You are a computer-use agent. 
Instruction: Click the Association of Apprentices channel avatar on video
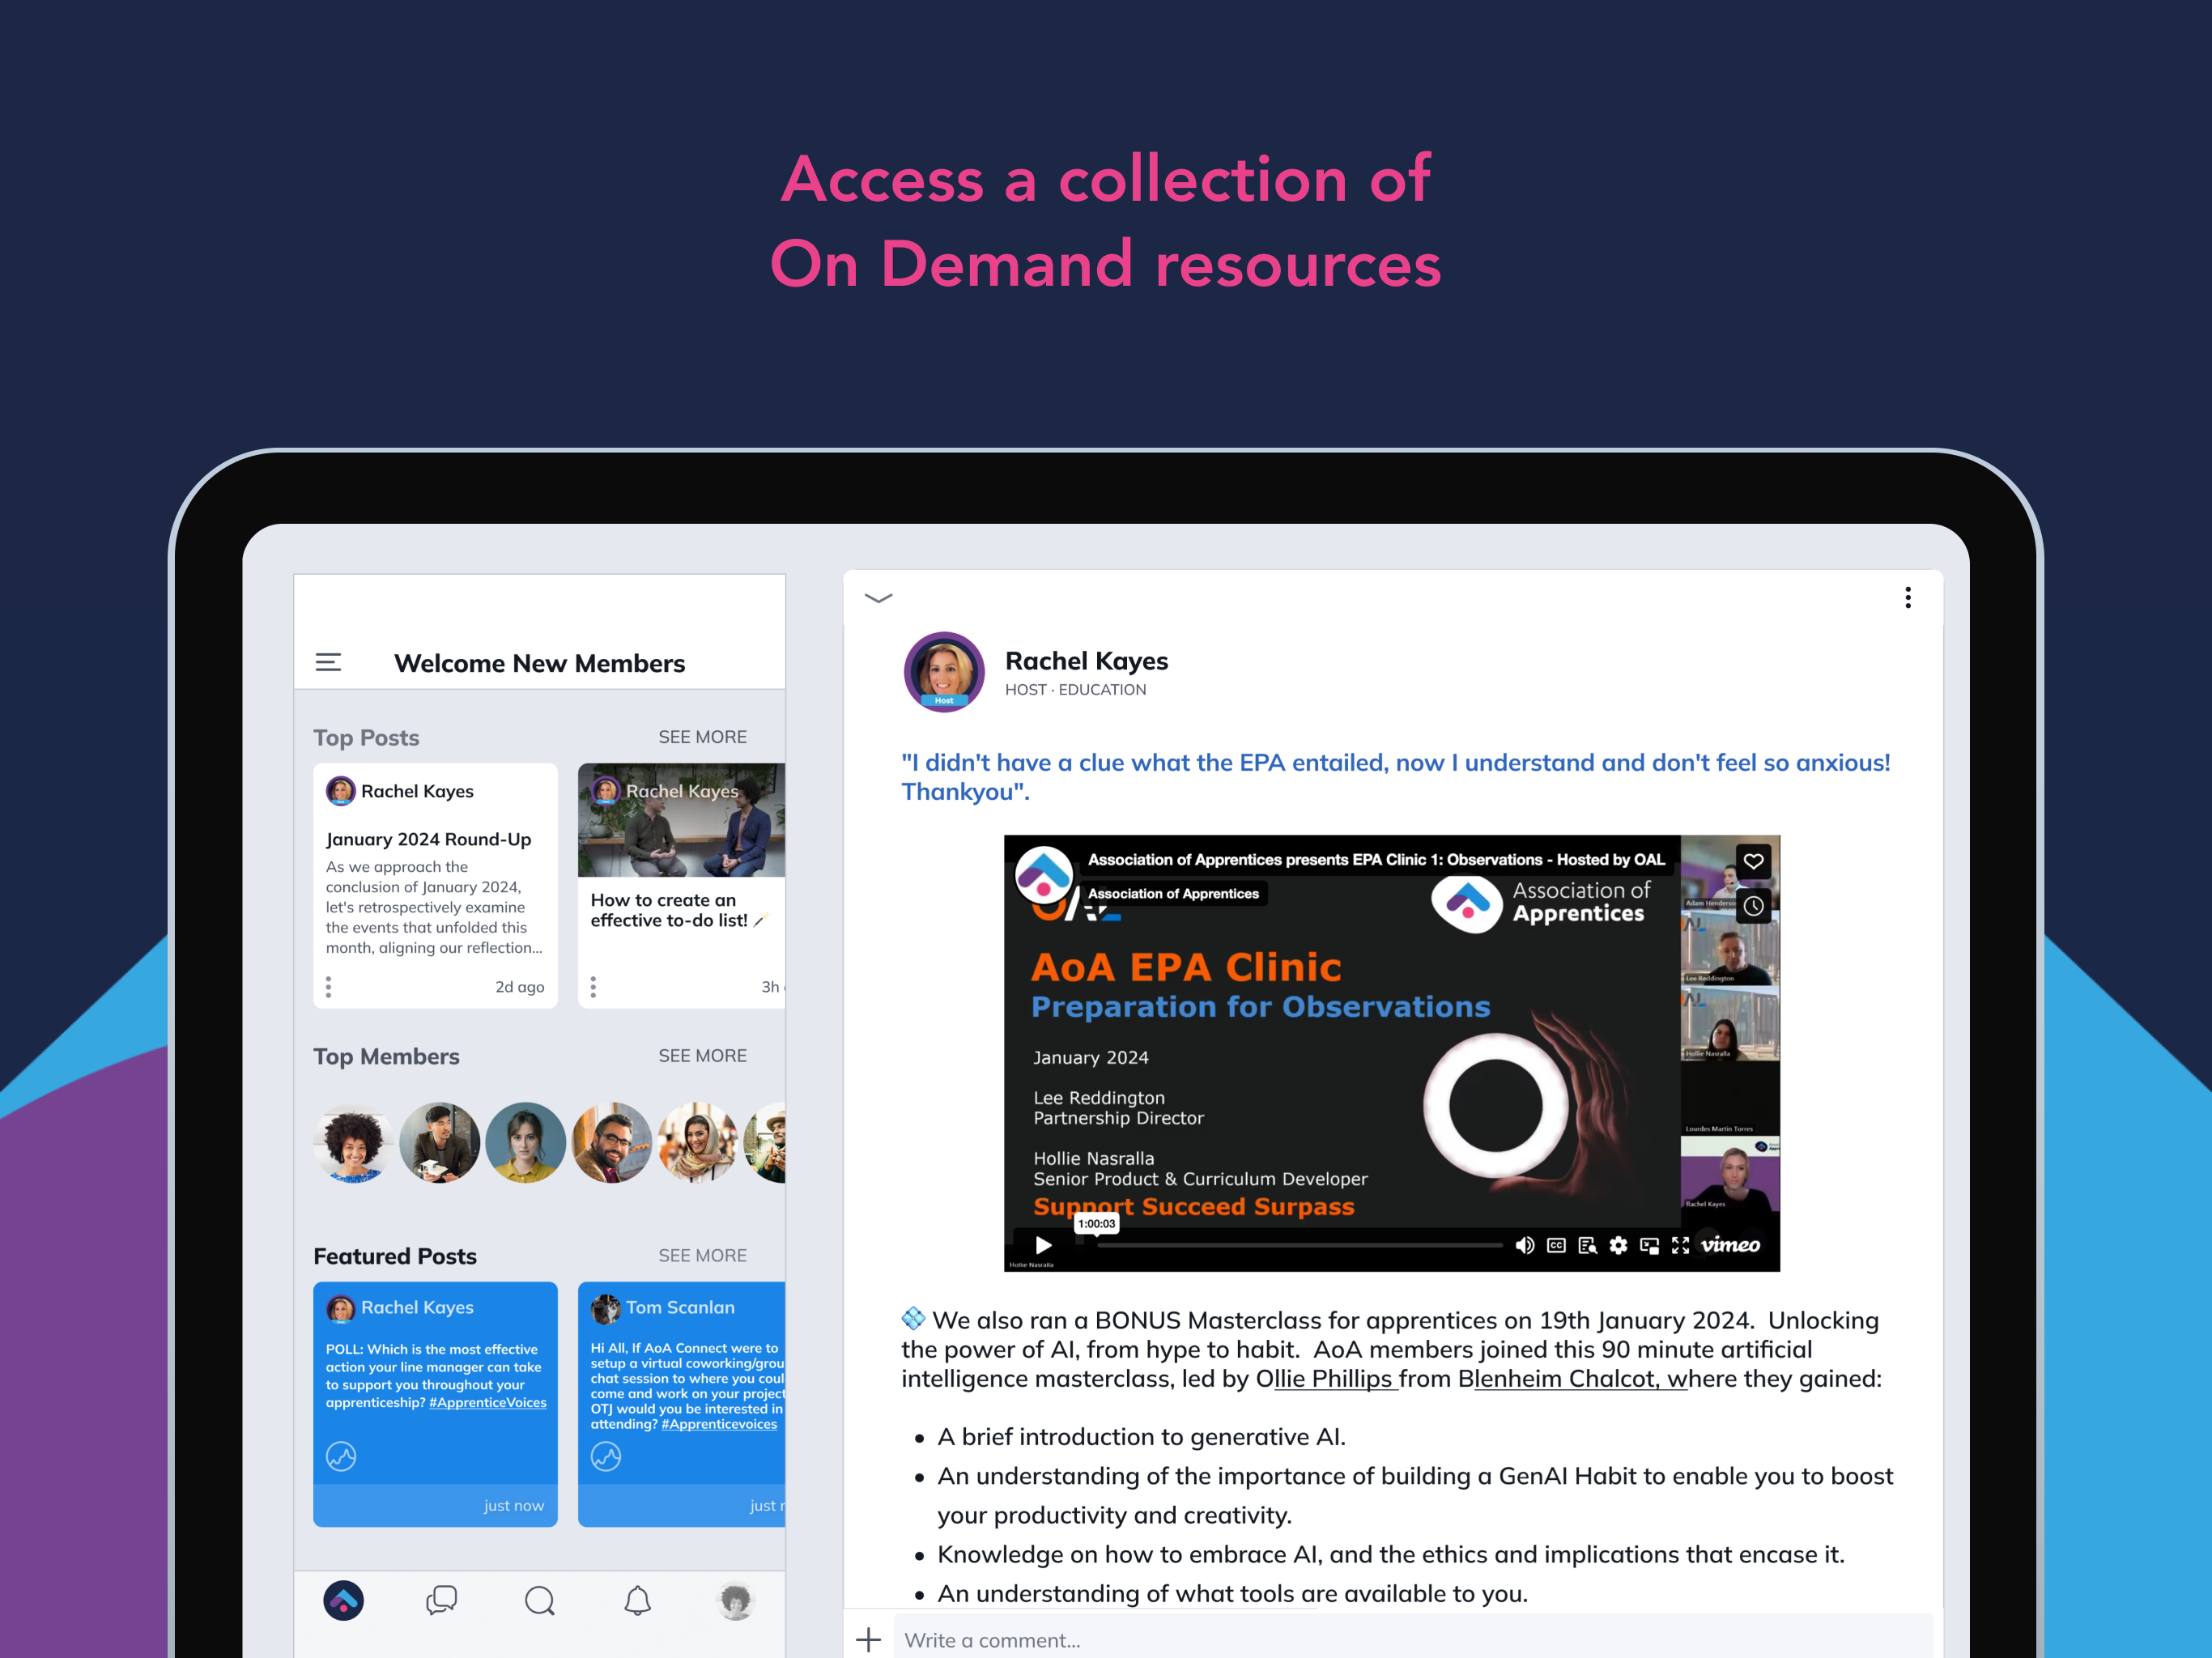pos(1043,875)
